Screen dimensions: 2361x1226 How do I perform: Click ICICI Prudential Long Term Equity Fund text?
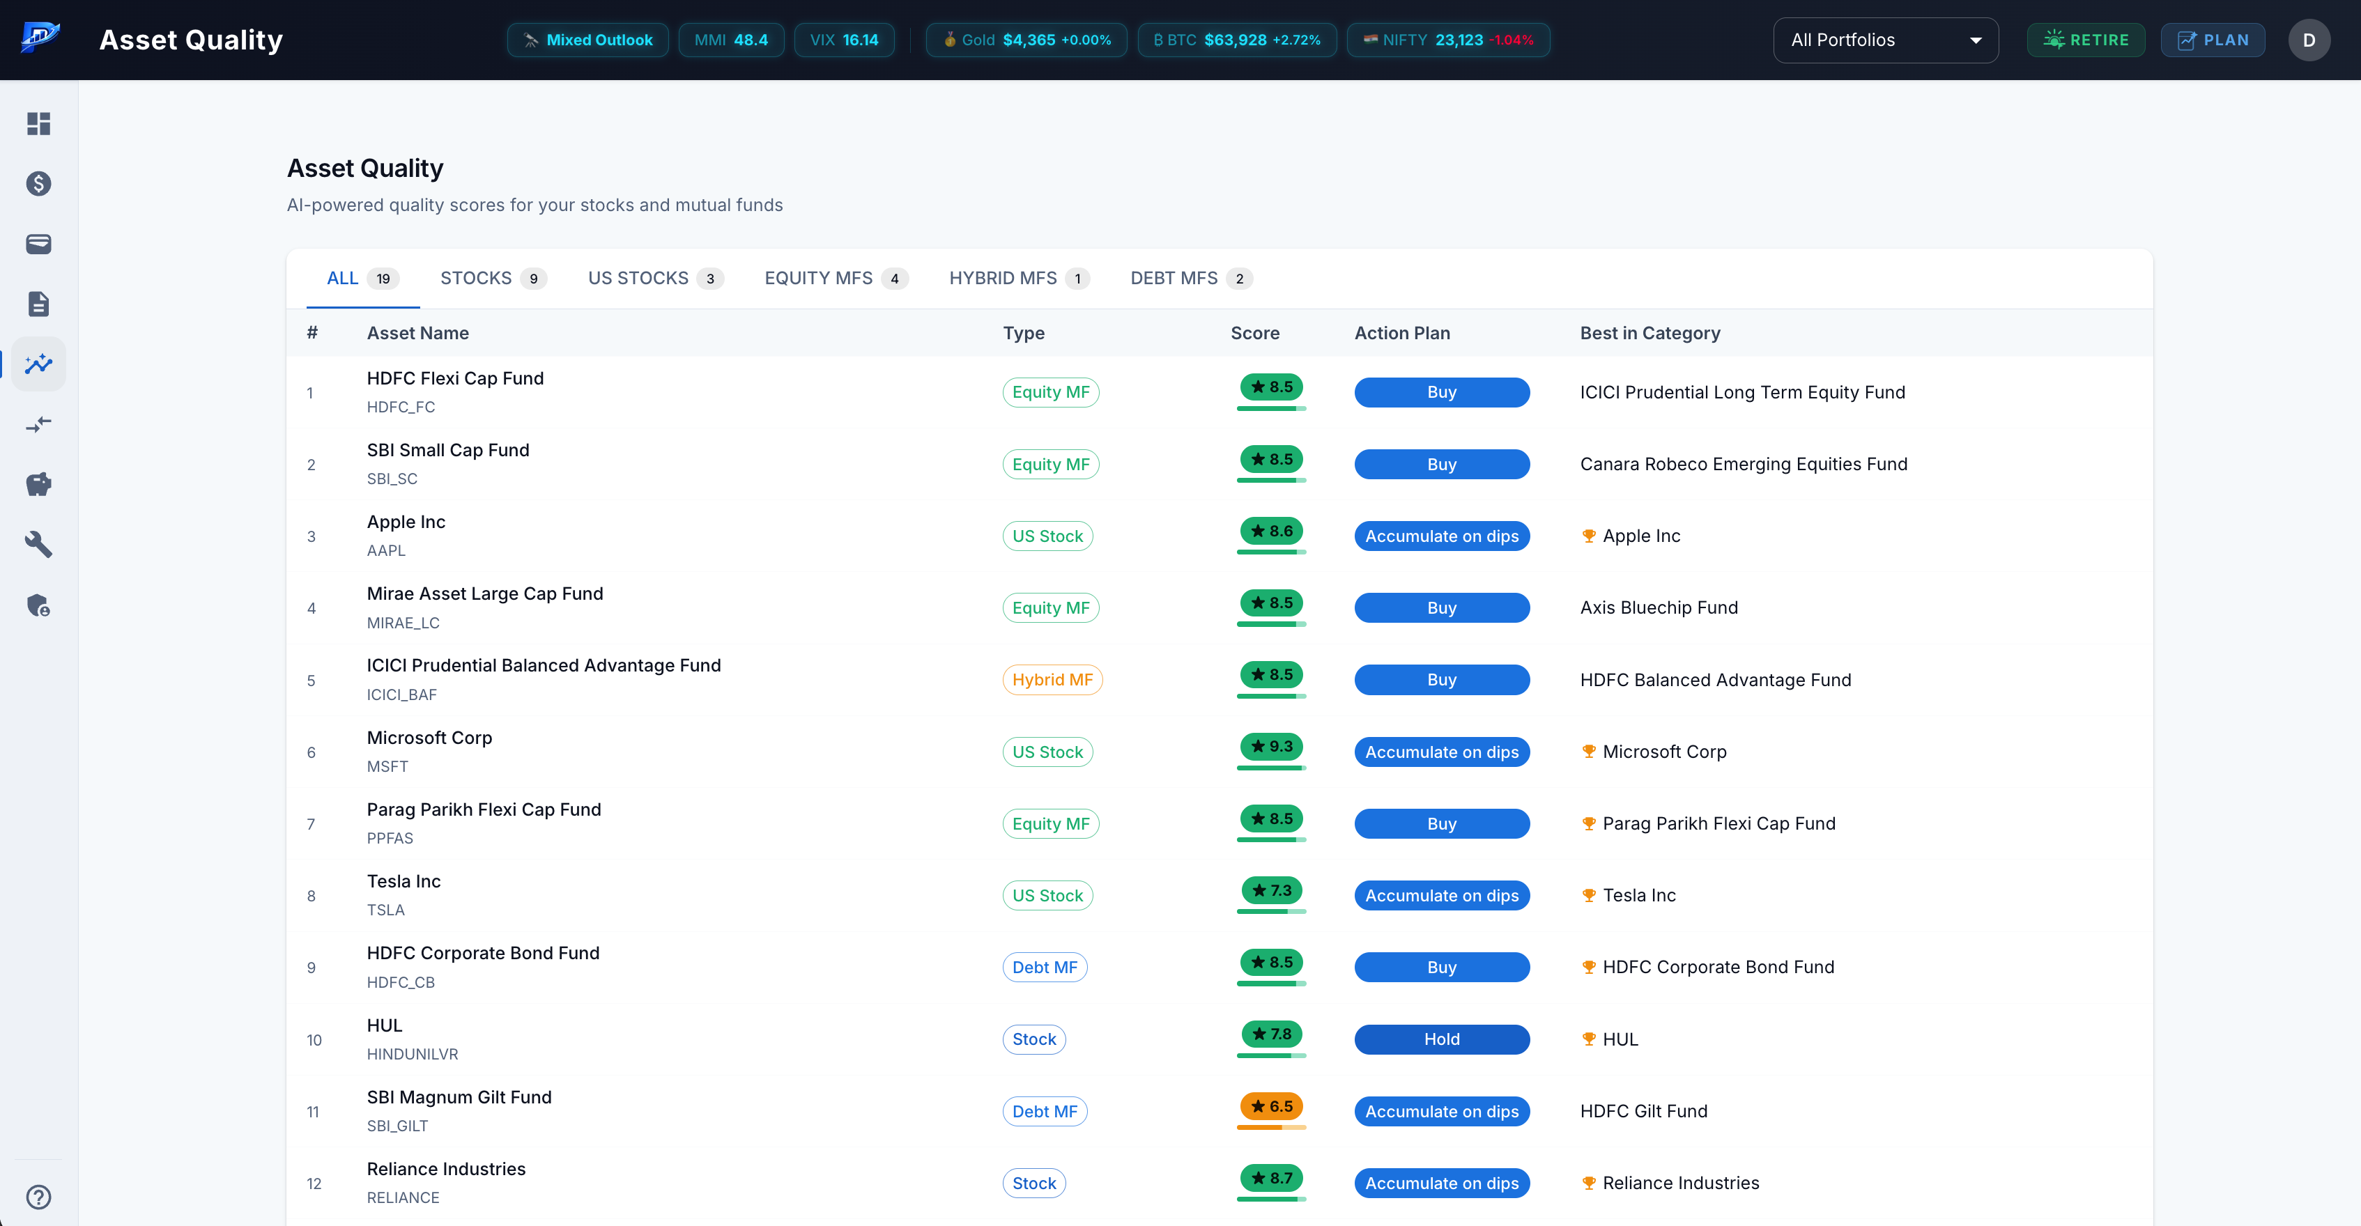pyautogui.click(x=1742, y=392)
